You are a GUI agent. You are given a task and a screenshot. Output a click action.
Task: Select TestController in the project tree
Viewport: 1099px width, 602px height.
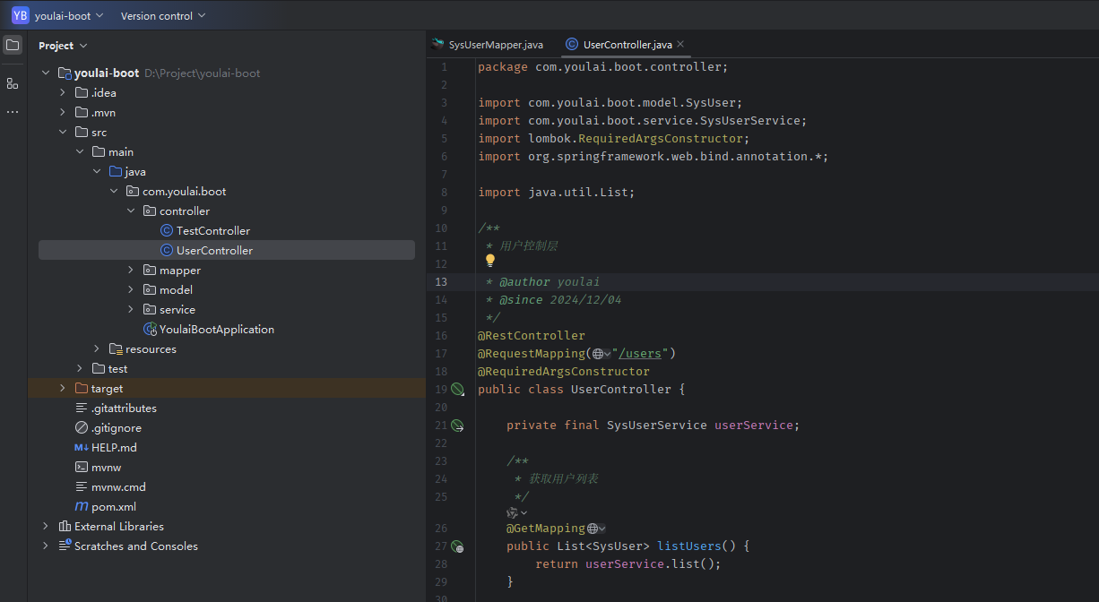pos(213,230)
